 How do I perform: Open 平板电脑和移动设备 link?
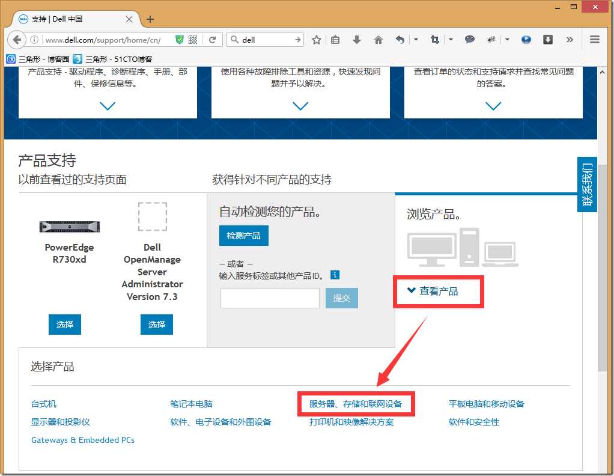[x=487, y=404]
